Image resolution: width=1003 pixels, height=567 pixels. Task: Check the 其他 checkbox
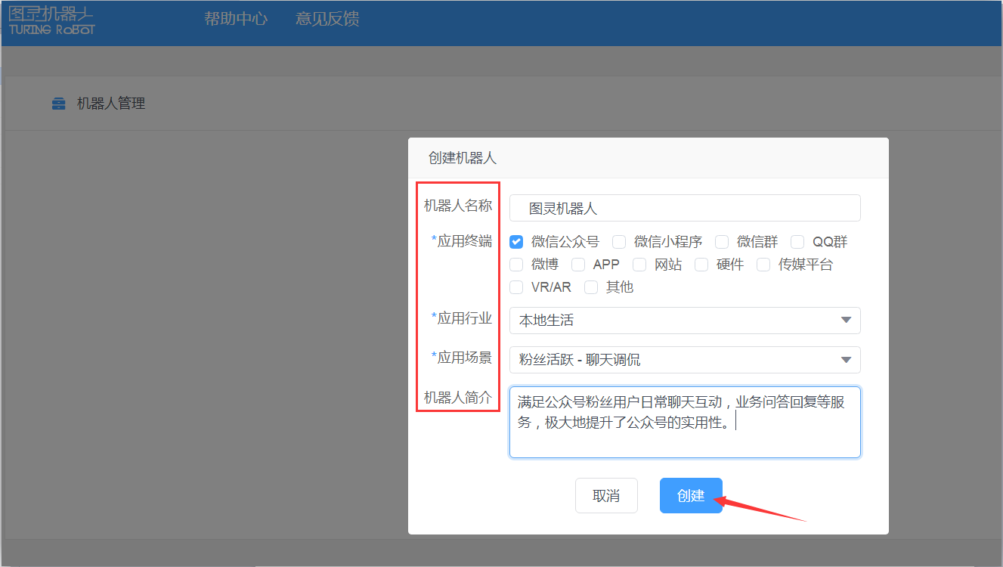[x=591, y=287]
